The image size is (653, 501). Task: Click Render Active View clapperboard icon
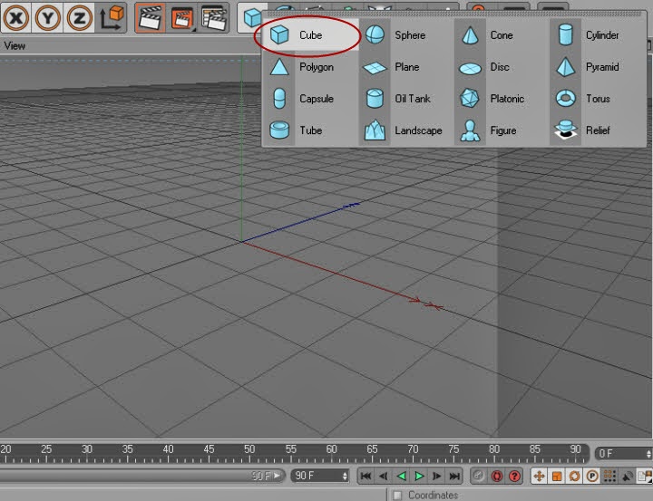coord(151,18)
